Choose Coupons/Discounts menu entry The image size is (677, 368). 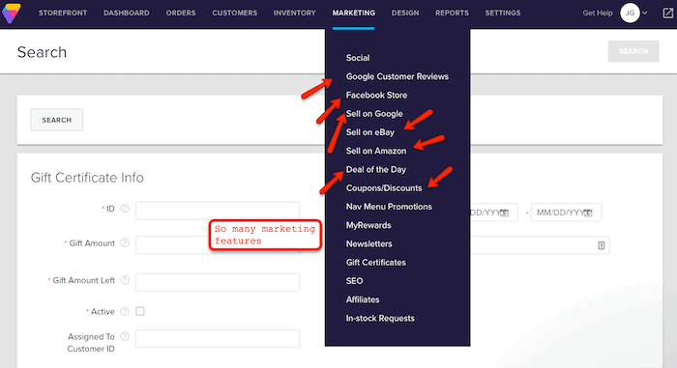[384, 188]
